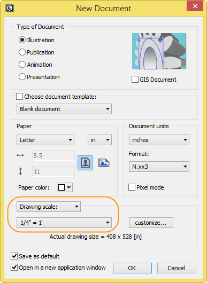Viewport: 207px width, 283px height.
Task: Click the Cancel button
Action: click(x=177, y=268)
